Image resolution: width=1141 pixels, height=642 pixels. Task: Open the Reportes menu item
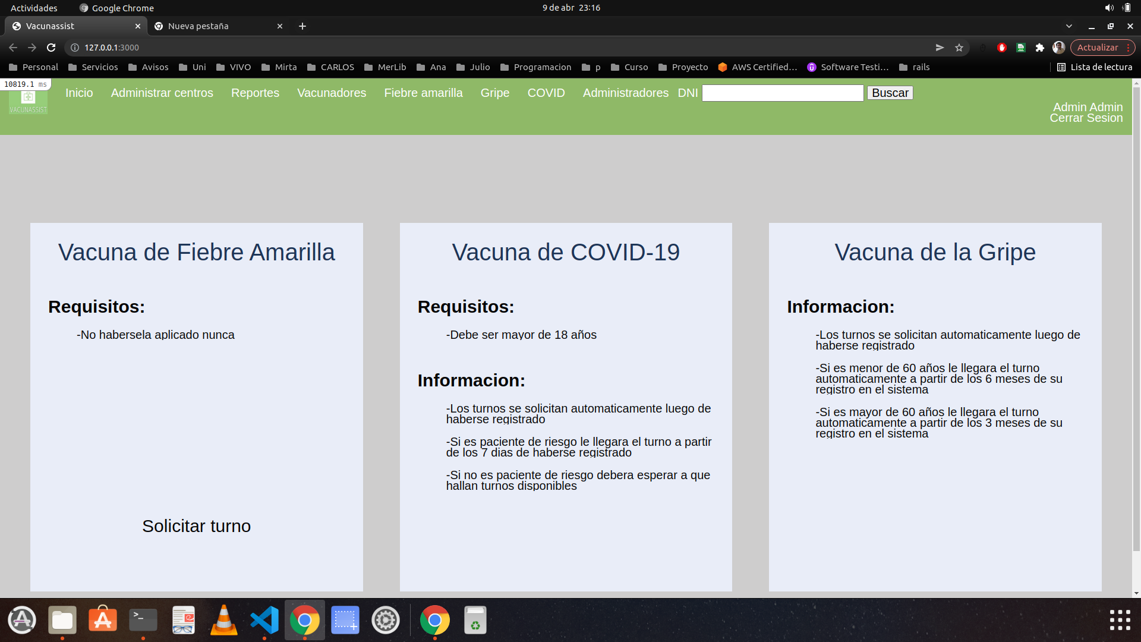(255, 93)
